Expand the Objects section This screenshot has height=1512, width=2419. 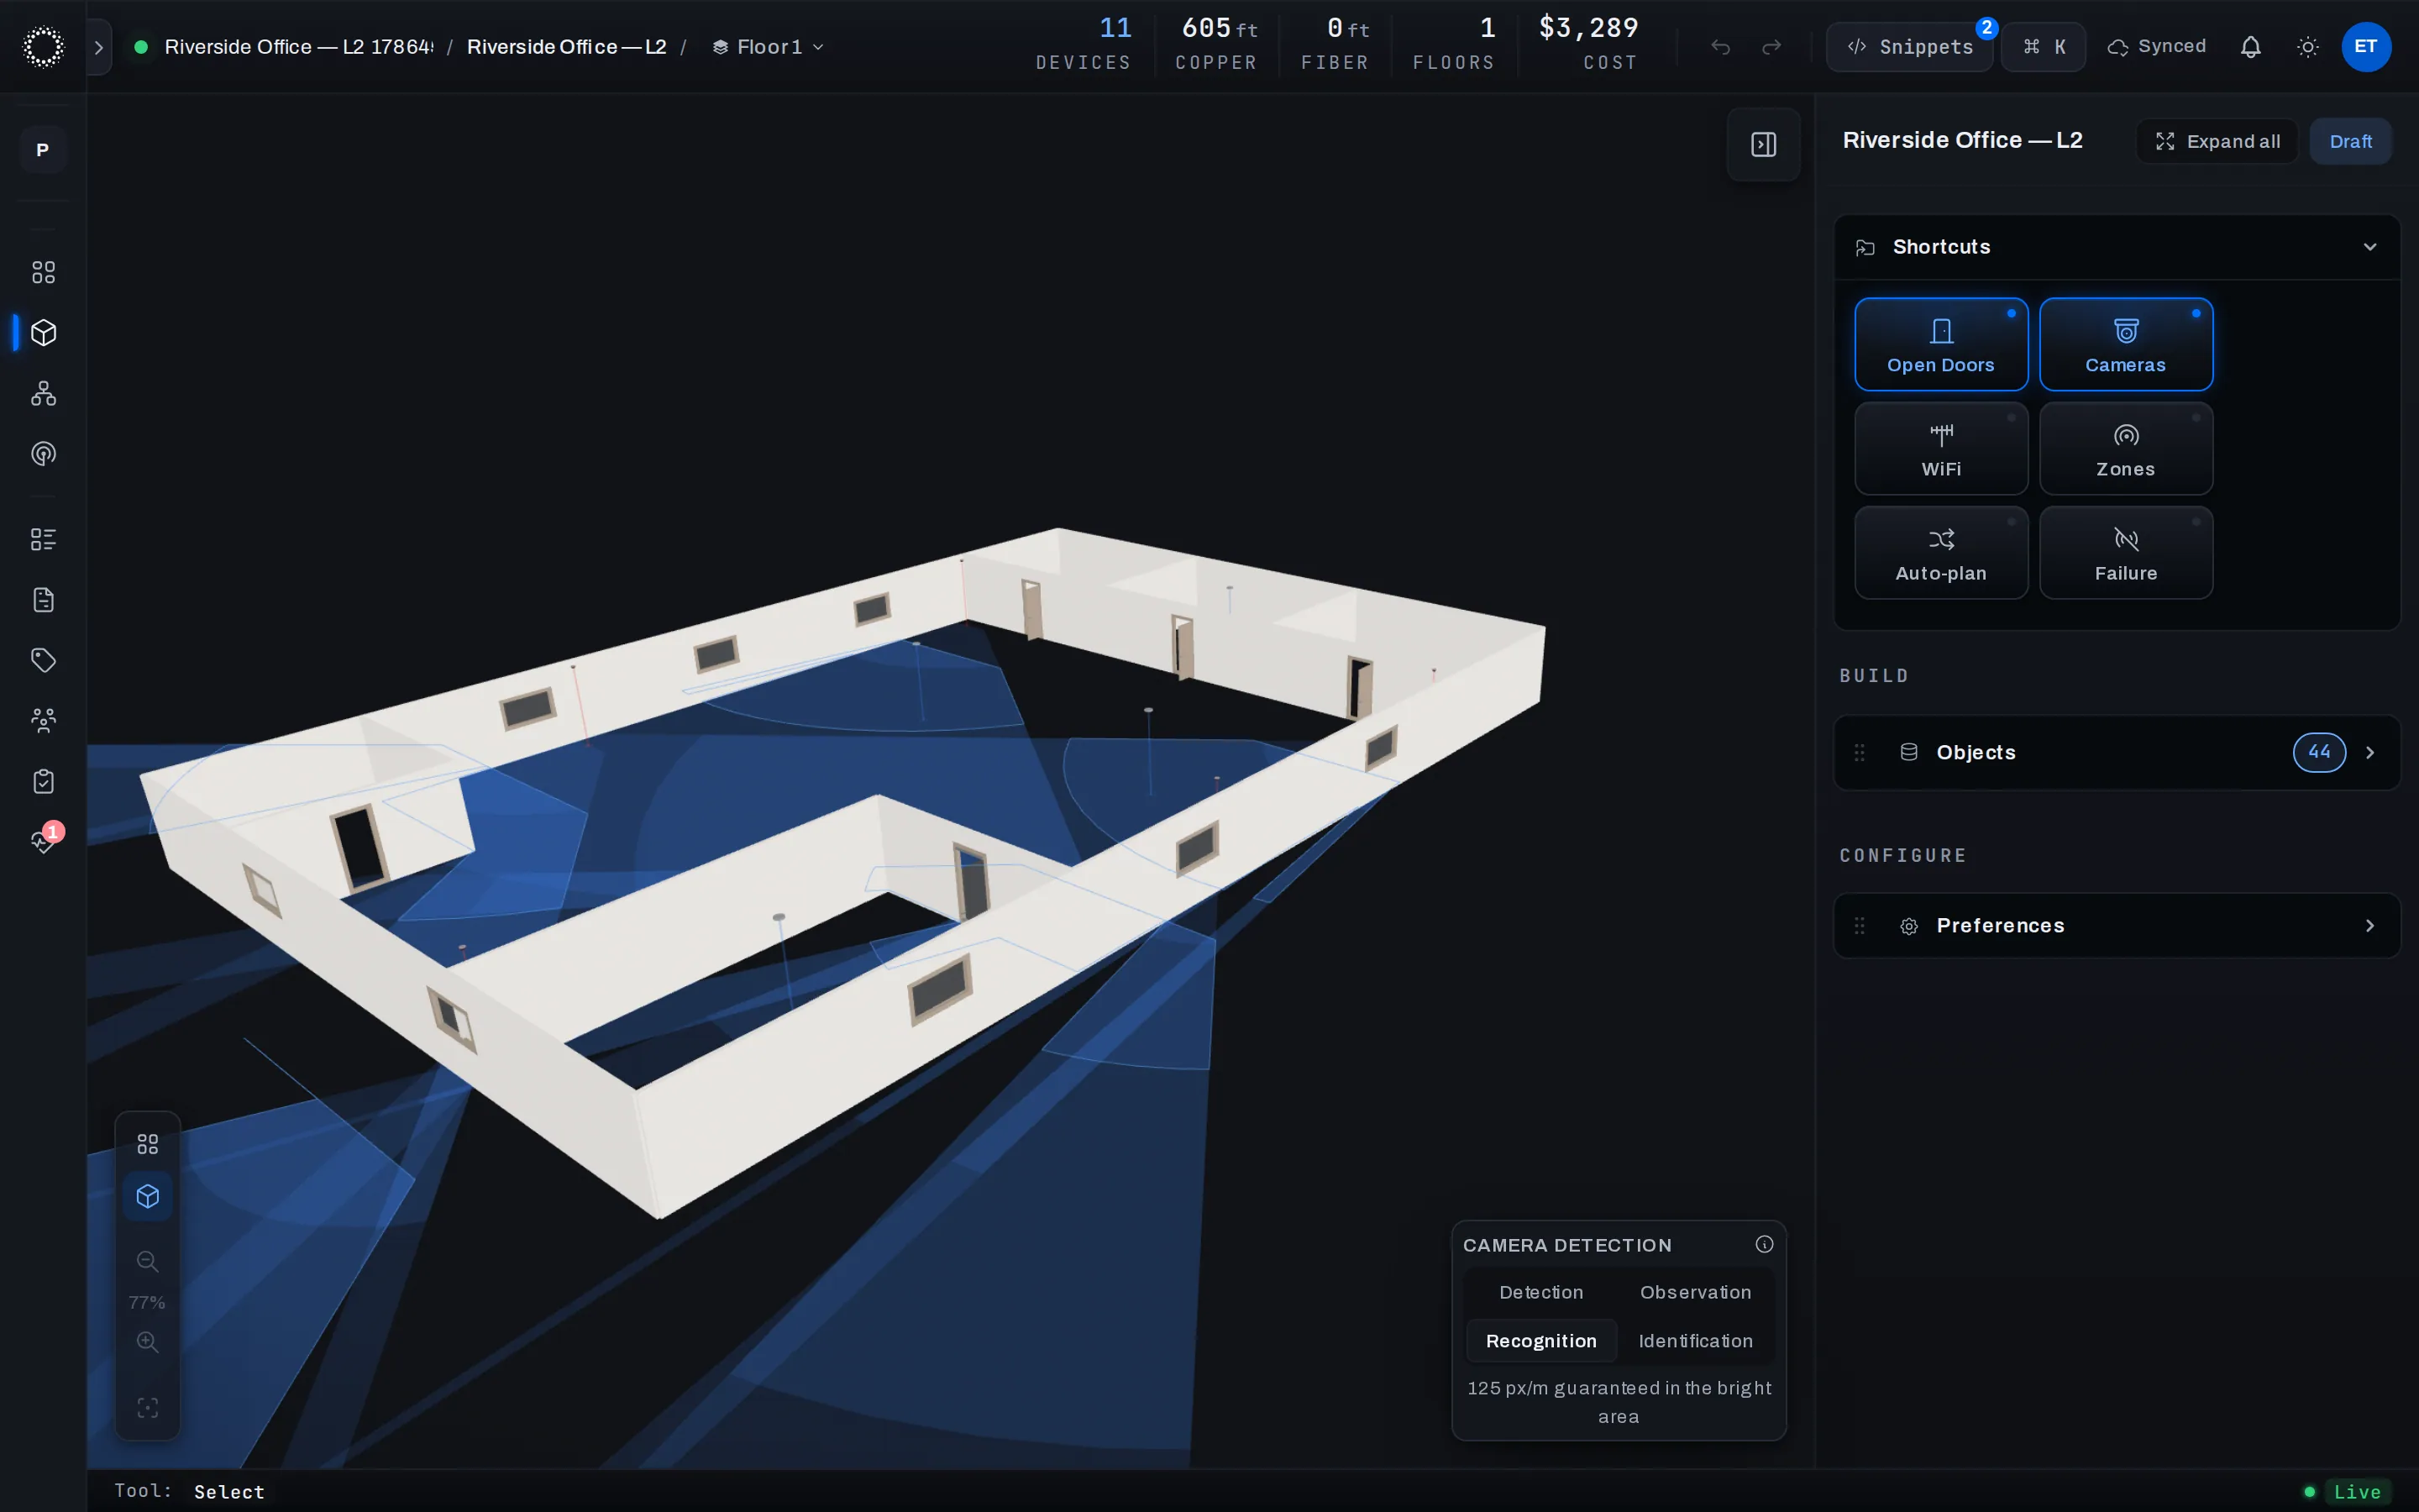pos(2117,753)
